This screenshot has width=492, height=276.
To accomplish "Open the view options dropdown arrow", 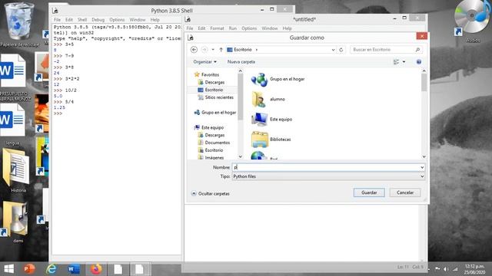I will click(x=404, y=62).
